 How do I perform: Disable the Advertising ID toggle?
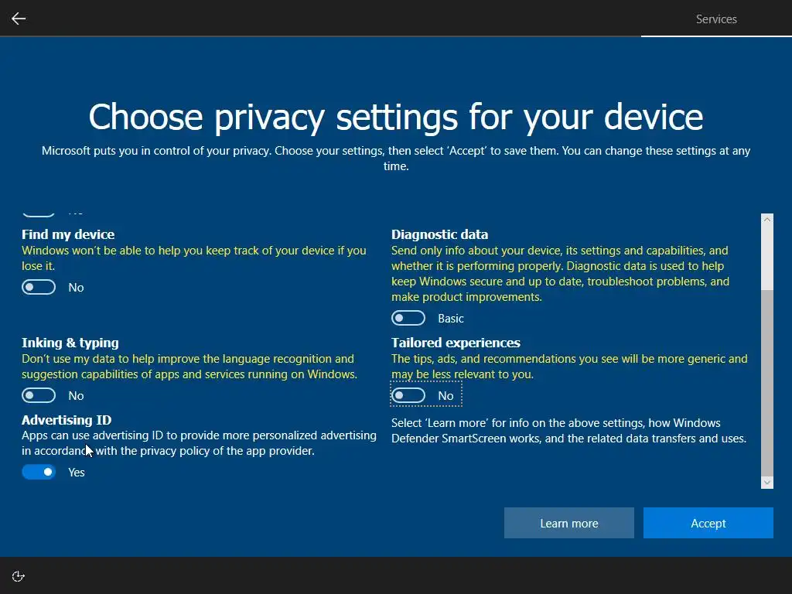39,472
